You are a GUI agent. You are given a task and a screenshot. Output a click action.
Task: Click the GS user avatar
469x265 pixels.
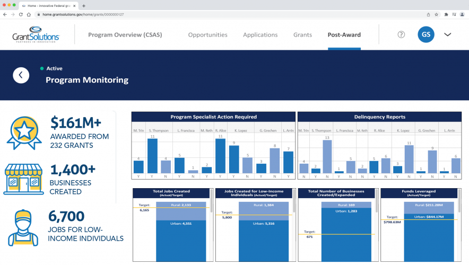pyautogui.click(x=425, y=34)
